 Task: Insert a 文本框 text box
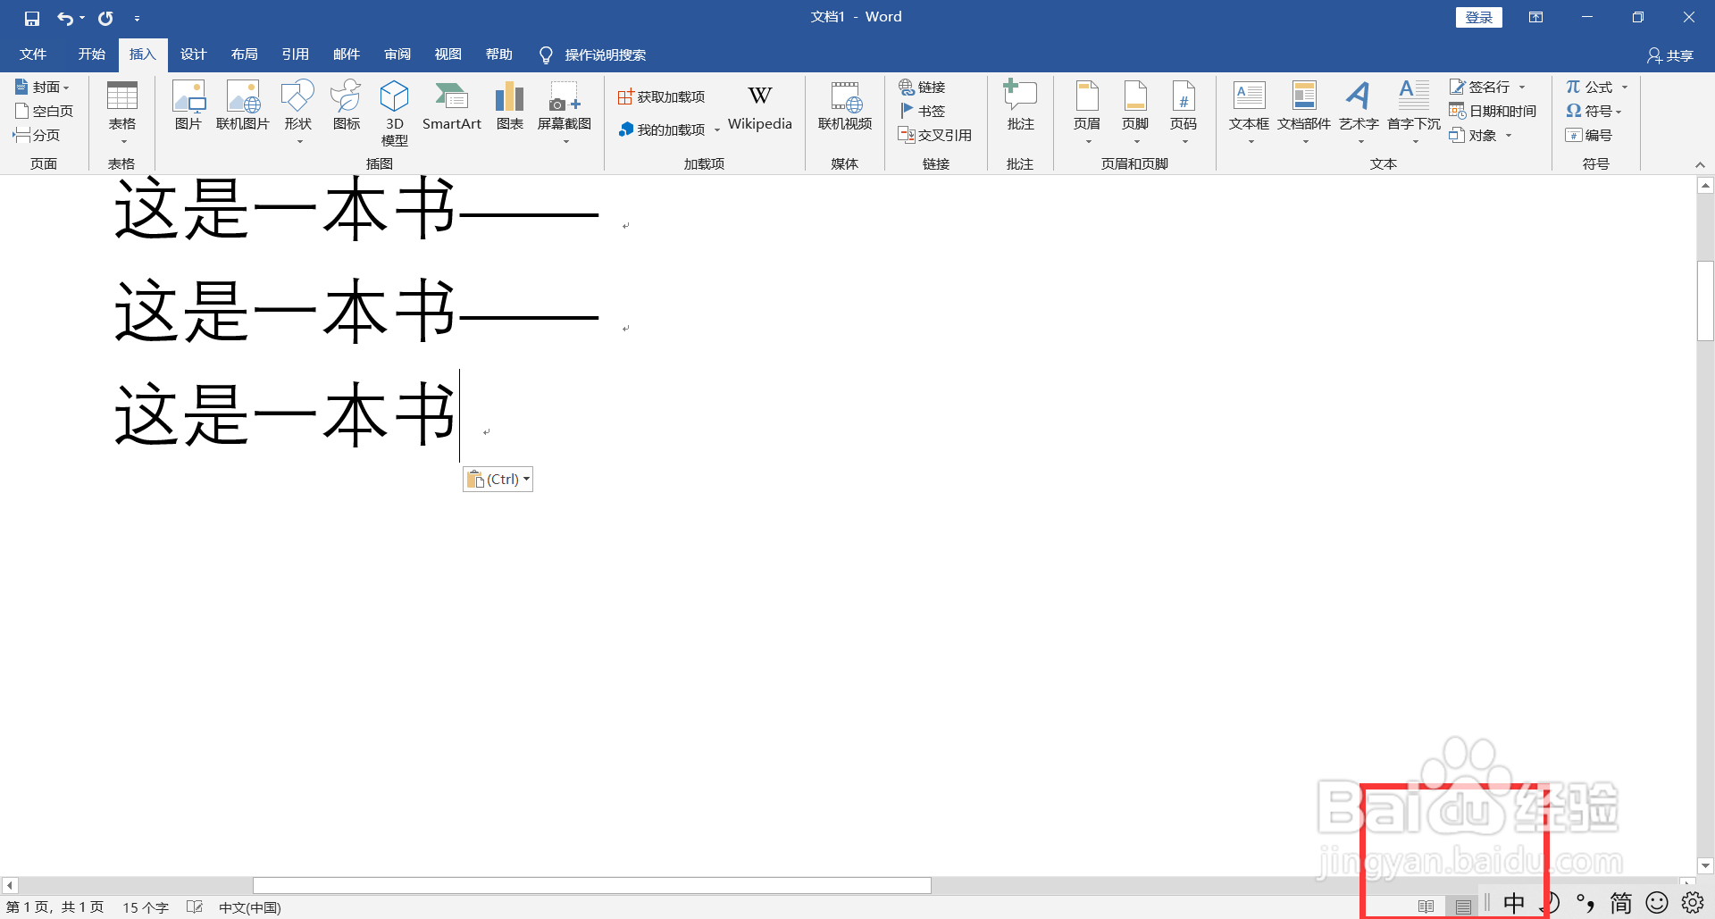(x=1249, y=113)
